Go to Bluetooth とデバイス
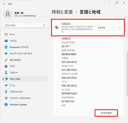Screen dimensions: 128x123 coord(25,47)
